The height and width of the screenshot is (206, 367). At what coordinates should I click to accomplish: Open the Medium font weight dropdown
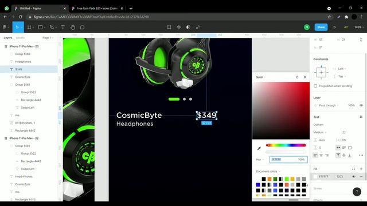click(320, 132)
